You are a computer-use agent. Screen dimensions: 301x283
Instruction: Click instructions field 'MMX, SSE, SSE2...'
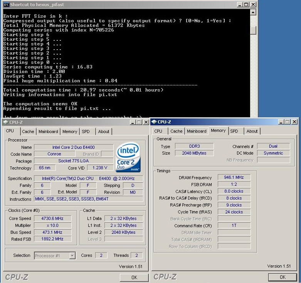[x=88, y=199]
